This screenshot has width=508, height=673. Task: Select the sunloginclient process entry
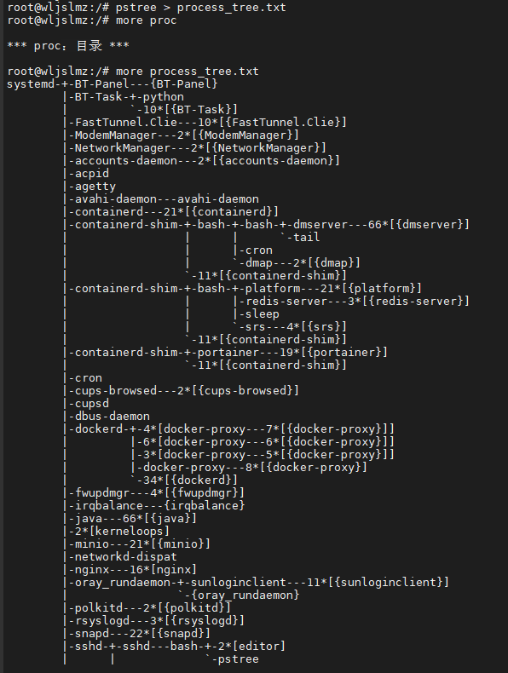tap(320, 583)
